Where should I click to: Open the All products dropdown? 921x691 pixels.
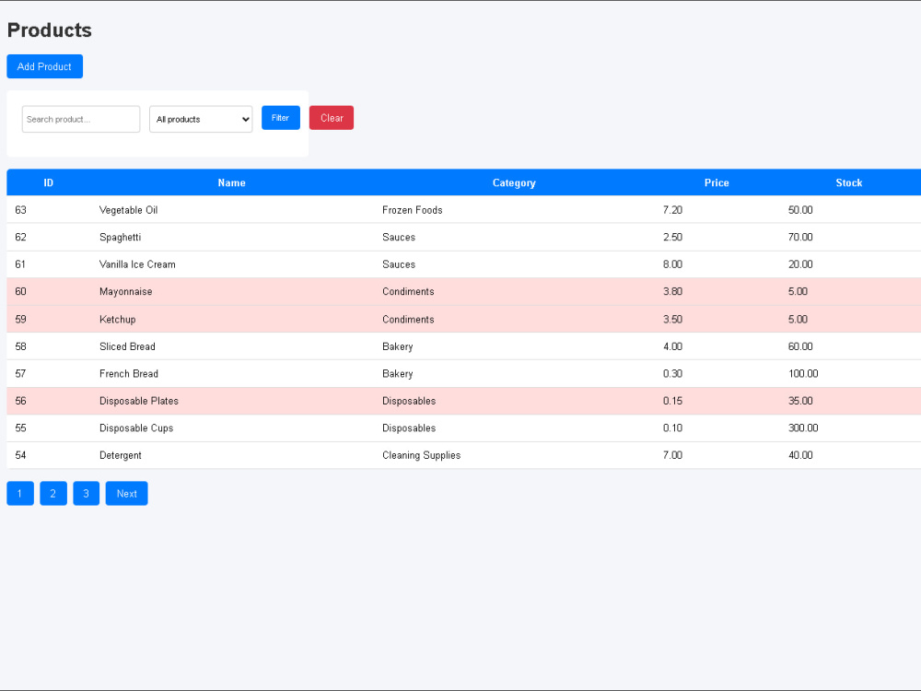(x=201, y=119)
